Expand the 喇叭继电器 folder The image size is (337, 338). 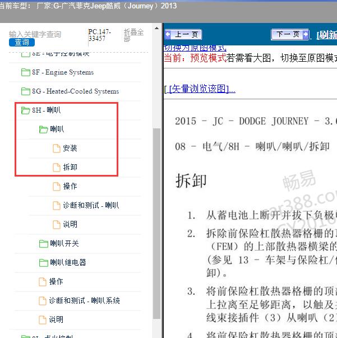pos(68,262)
